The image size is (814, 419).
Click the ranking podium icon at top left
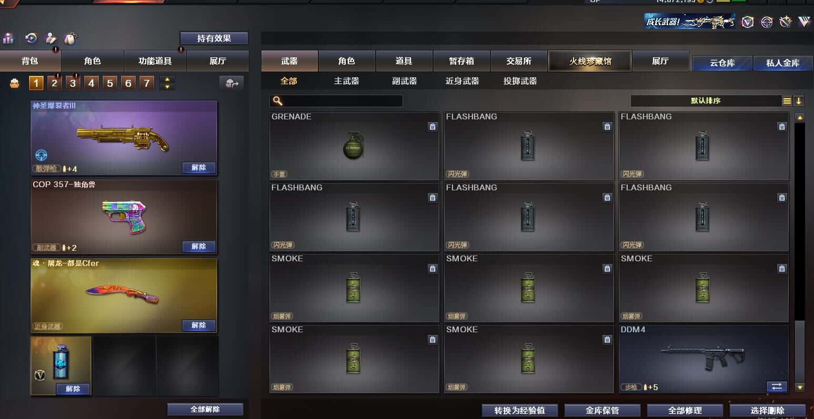[8, 38]
